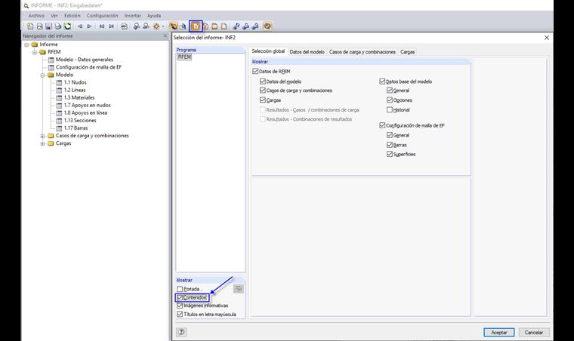Uncheck the Barras checkbox under malla de EF
This screenshot has height=341, width=574.
click(x=390, y=145)
